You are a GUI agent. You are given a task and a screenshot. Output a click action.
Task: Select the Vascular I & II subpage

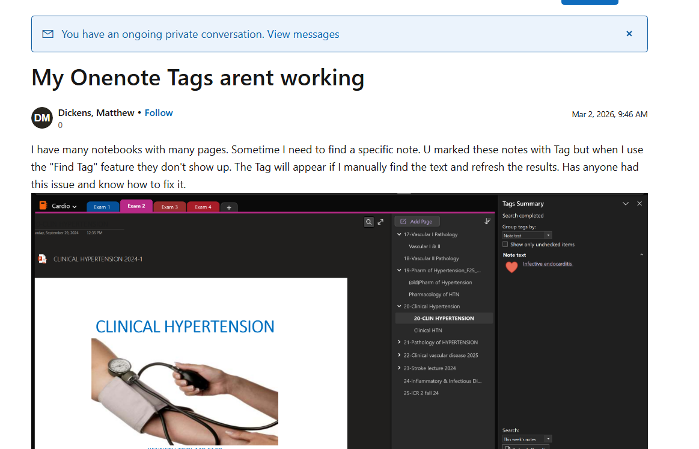424,246
